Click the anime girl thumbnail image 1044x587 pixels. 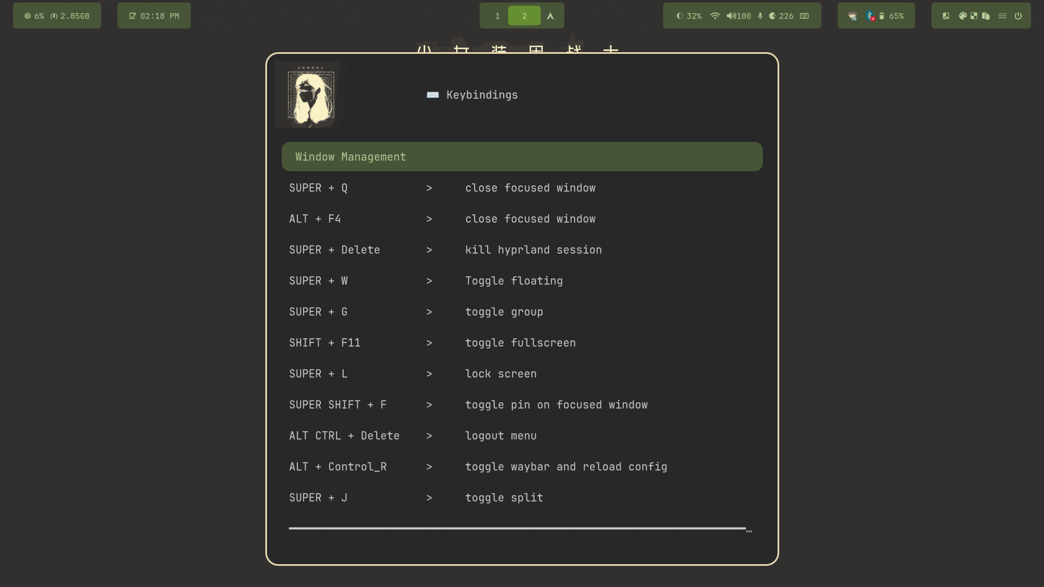[310, 95]
